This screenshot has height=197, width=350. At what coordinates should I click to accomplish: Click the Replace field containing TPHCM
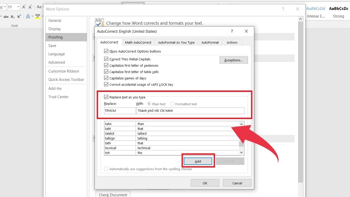(120, 111)
